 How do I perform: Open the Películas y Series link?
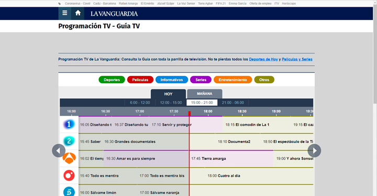(297, 59)
